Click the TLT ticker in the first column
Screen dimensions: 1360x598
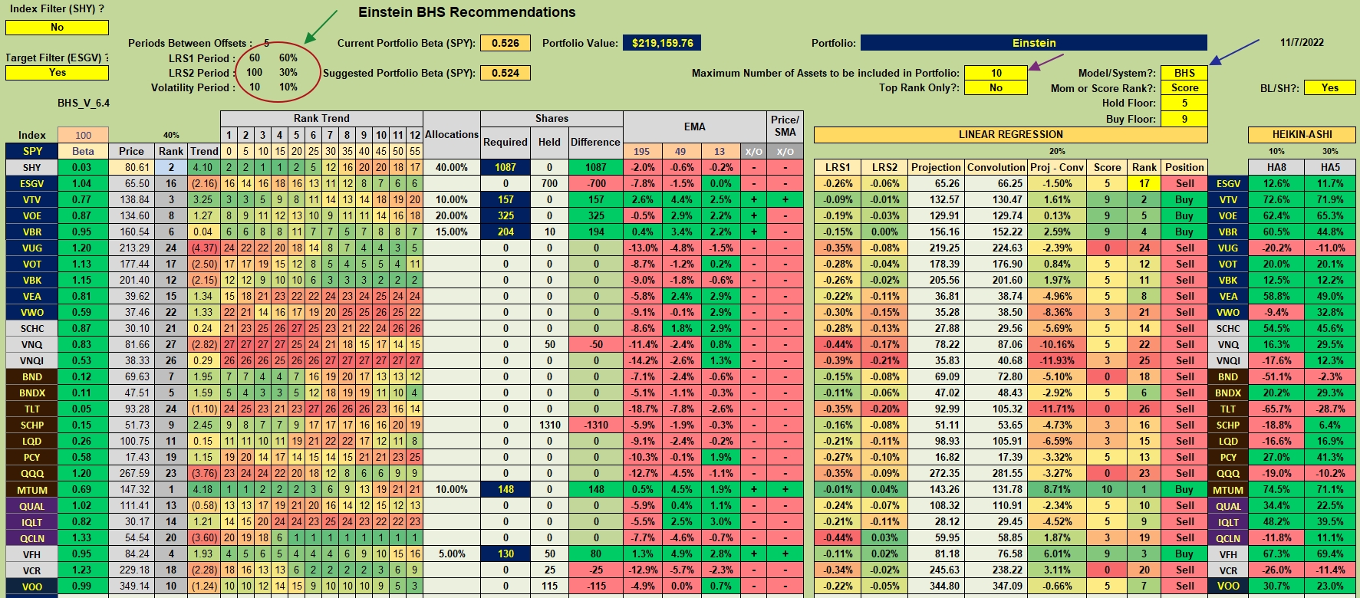[32, 409]
